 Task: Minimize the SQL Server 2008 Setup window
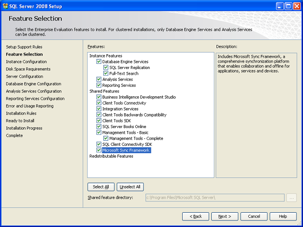pos(280,6)
